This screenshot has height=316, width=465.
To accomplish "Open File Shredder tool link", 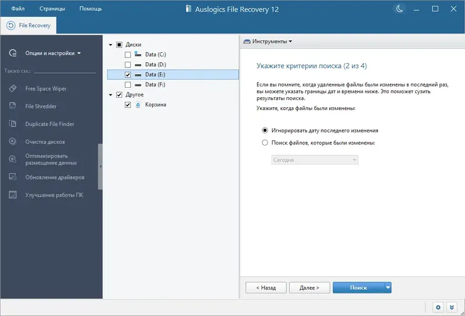I will point(41,106).
